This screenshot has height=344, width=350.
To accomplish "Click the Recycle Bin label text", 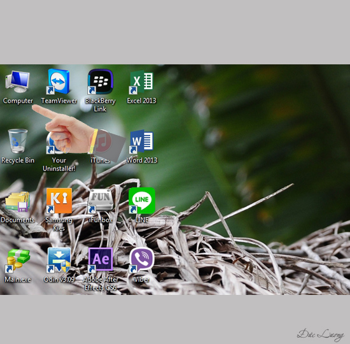I will pyautogui.click(x=18, y=161).
